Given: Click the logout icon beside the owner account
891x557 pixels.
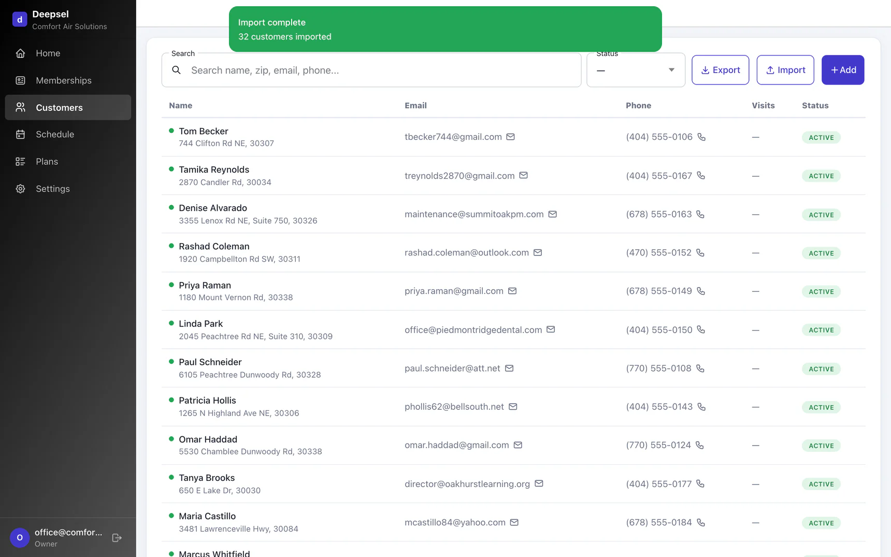Looking at the screenshot, I should pyautogui.click(x=117, y=538).
